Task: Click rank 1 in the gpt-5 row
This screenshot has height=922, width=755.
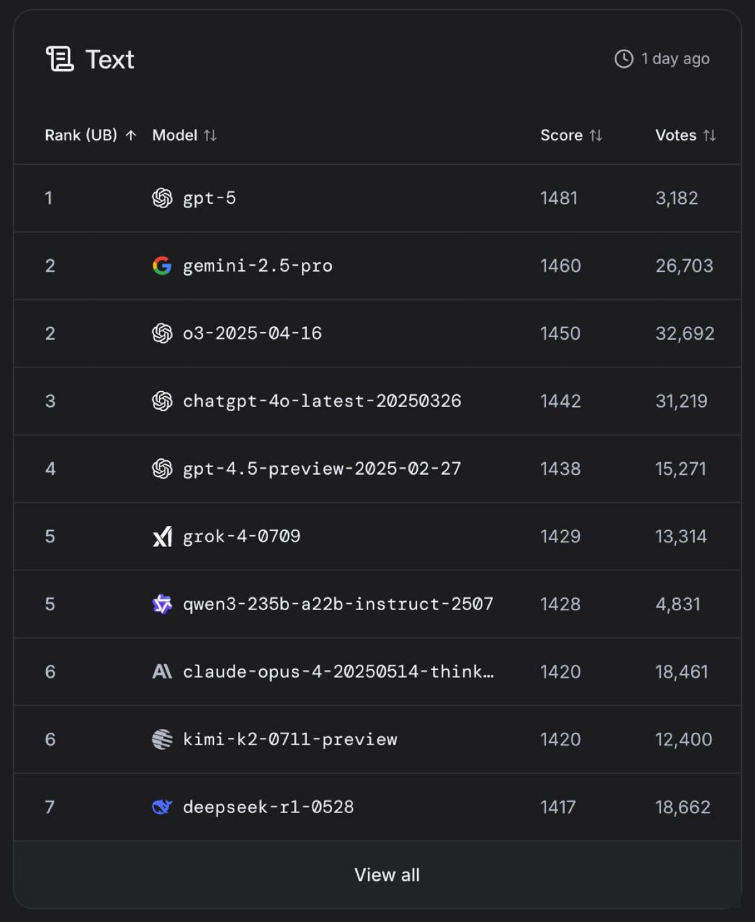Action: 48,198
